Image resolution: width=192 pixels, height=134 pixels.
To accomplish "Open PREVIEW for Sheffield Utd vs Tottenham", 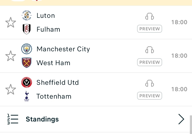I will (150, 96).
